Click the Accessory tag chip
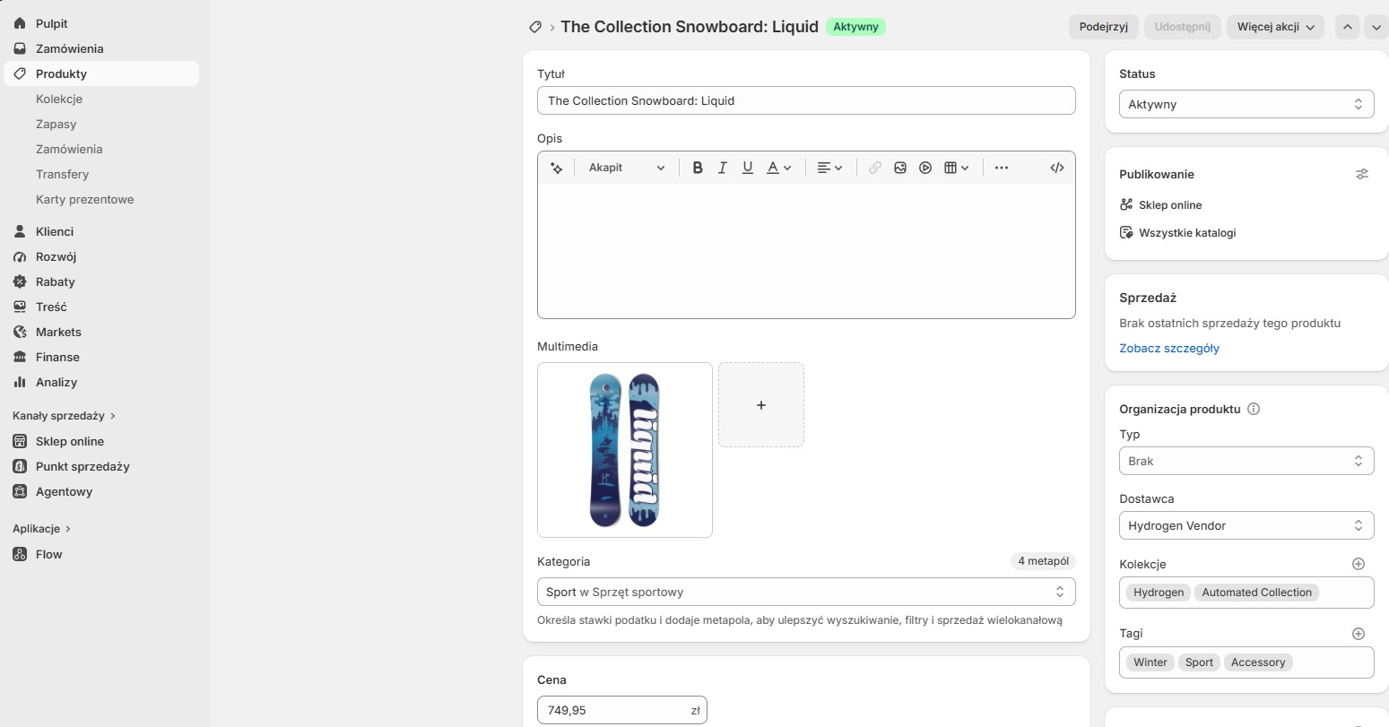The width and height of the screenshot is (1389, 727). [1258, 662]
